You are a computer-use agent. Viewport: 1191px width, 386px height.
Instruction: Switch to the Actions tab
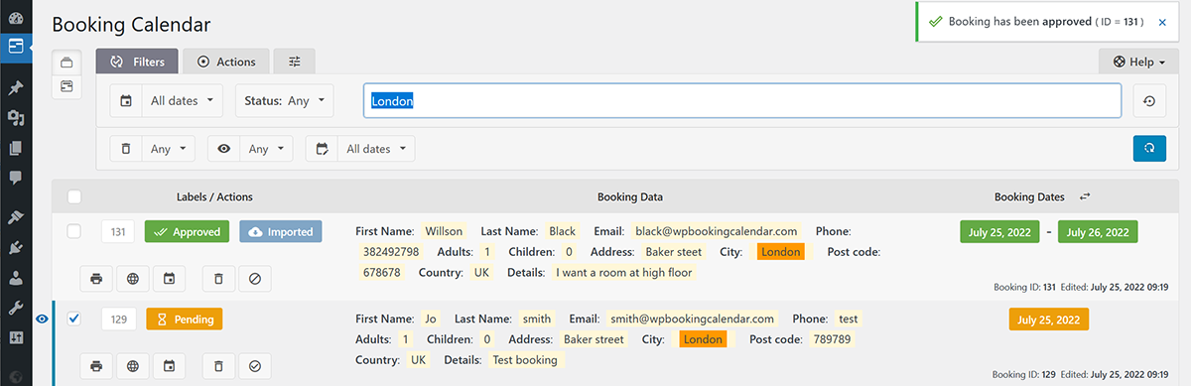tap(226, 62)
